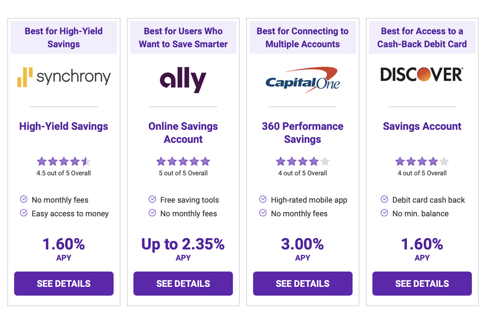Click the 'Best for Connecting to Multiple Accounts' header
The image size is (486, 324).
303,37
